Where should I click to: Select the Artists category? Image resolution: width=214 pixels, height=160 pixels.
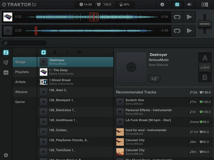[25, 82]
